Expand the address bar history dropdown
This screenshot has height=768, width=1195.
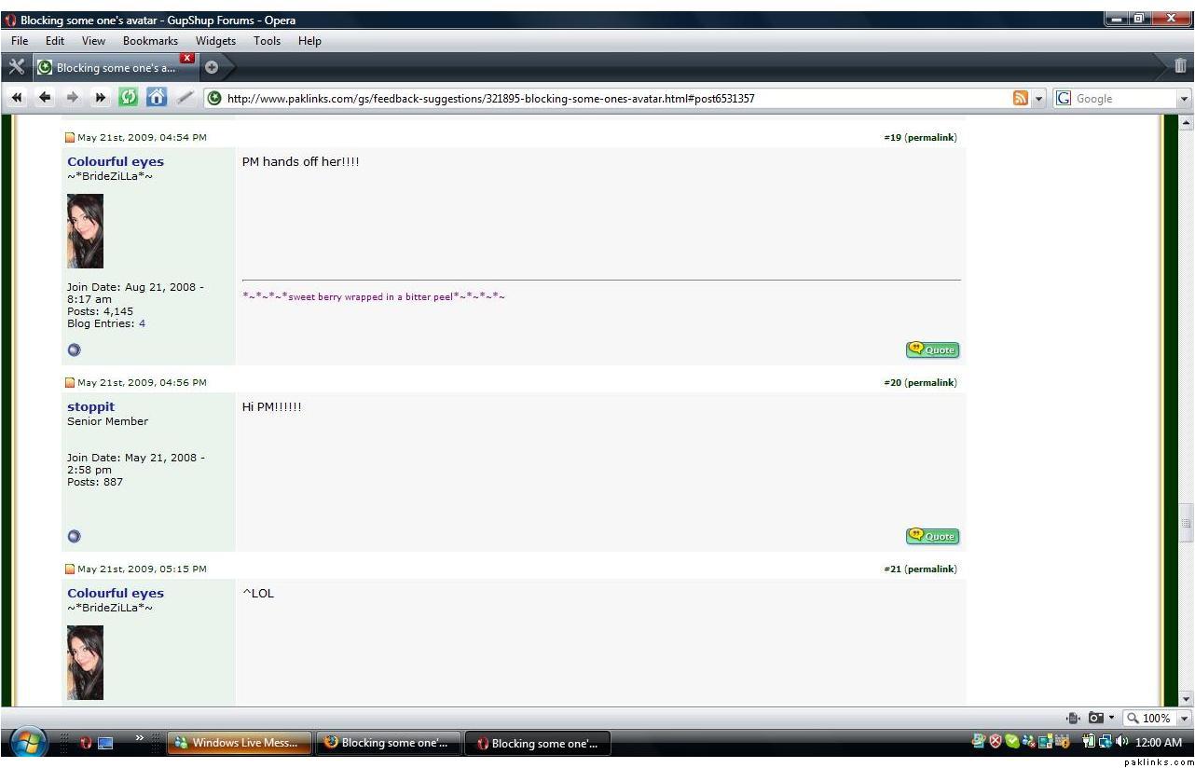coord(1040,99)
